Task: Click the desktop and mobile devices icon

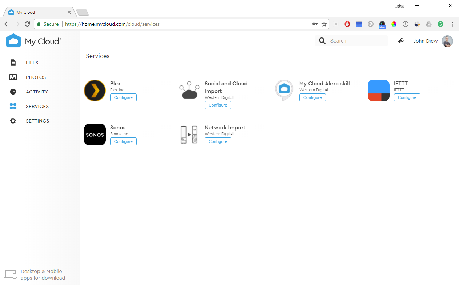Action: click(11, 274)
